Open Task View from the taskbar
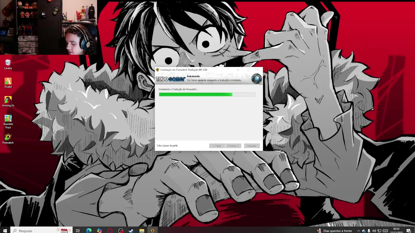 point(78,231)
